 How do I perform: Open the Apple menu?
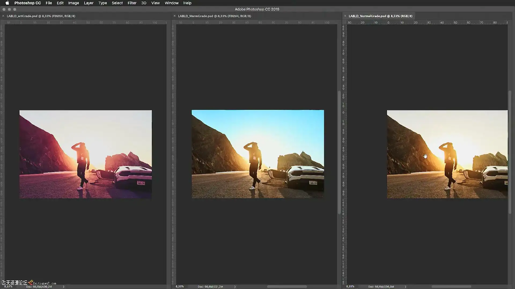(7, 3)
